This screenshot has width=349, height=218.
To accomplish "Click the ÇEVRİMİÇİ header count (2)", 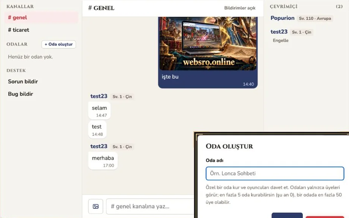I will 339,6.
